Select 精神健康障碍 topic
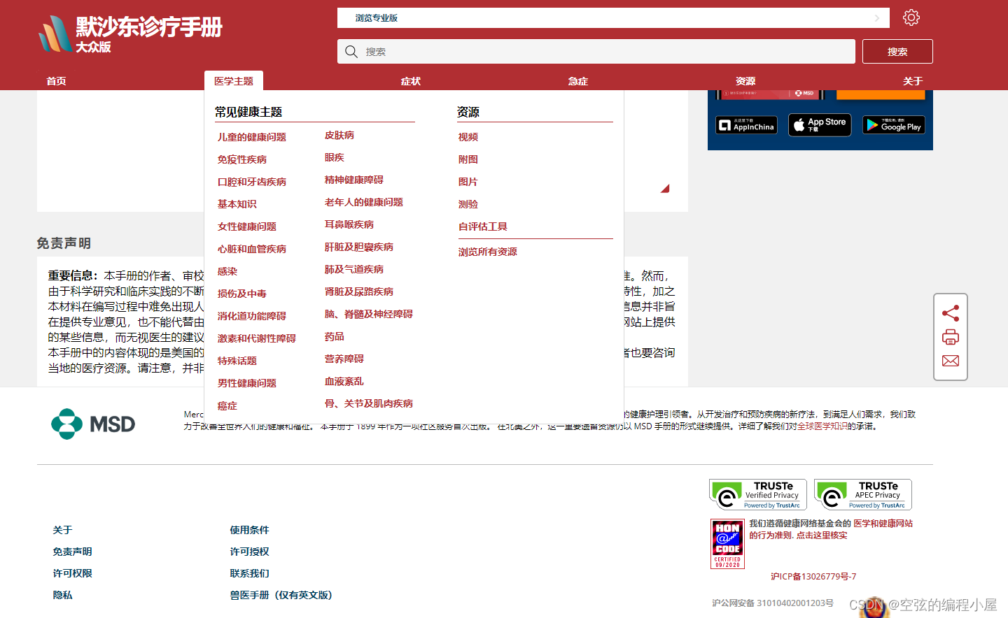 click(x=354, y=180)
